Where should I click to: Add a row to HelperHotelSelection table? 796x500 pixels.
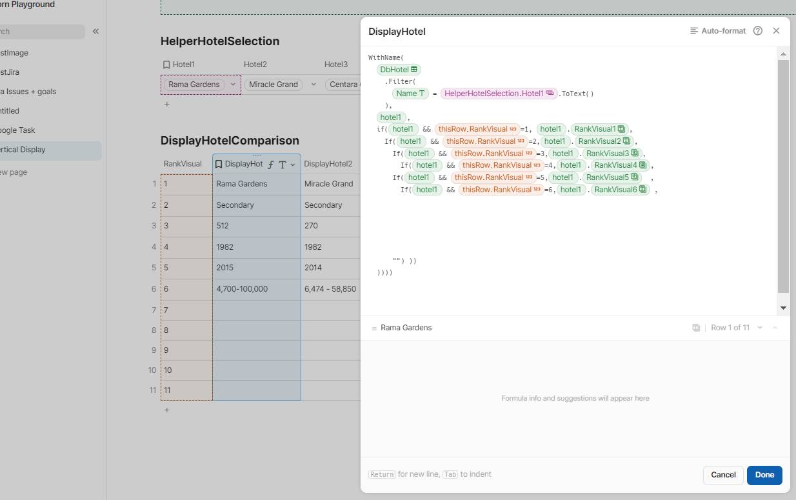click(x=167, y=104)
